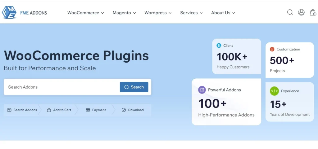Click the Client card title
The width and height of the screenshot is (318, 149).
pos(228,46)
